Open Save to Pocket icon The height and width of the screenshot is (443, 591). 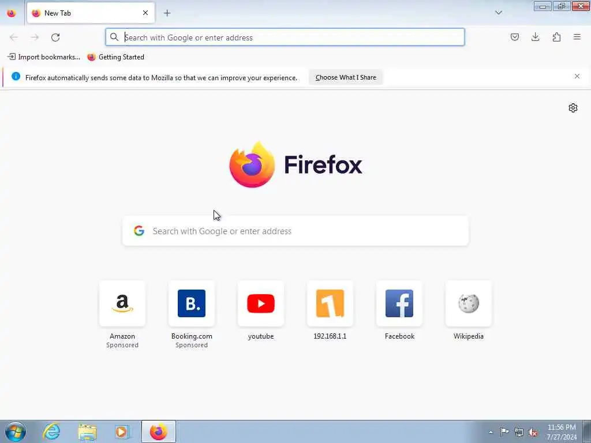(x=514, y=37)
